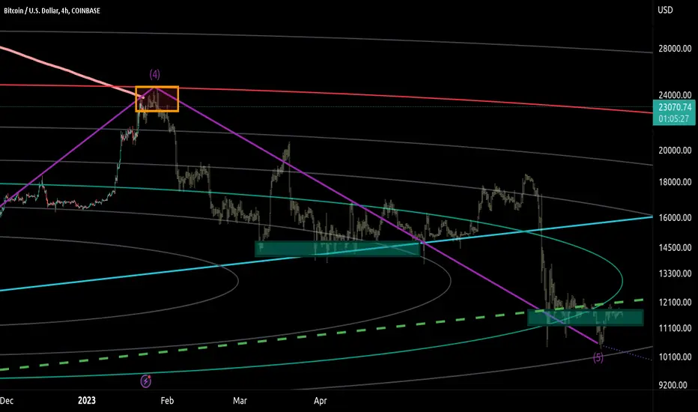The image size is (698, 412).
Task: Click the Dec time axis label
Action: point(7,401)
